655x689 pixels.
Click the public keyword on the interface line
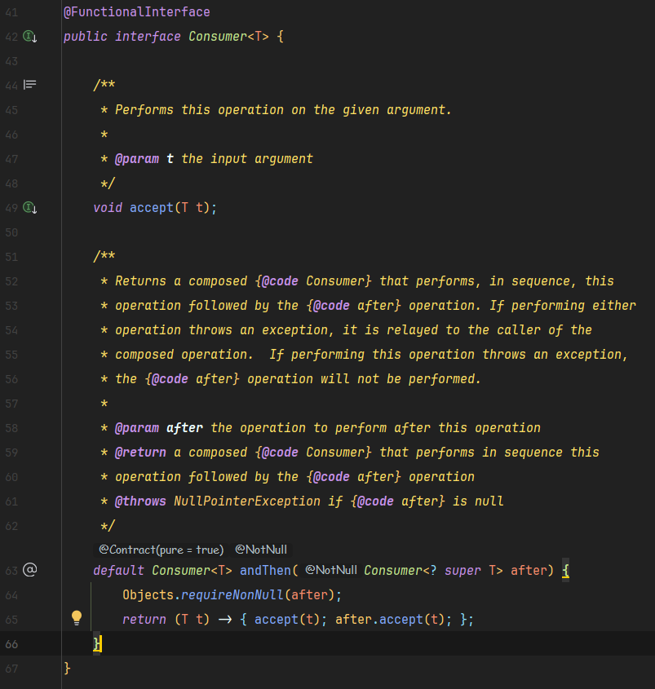tap(86, 37)
